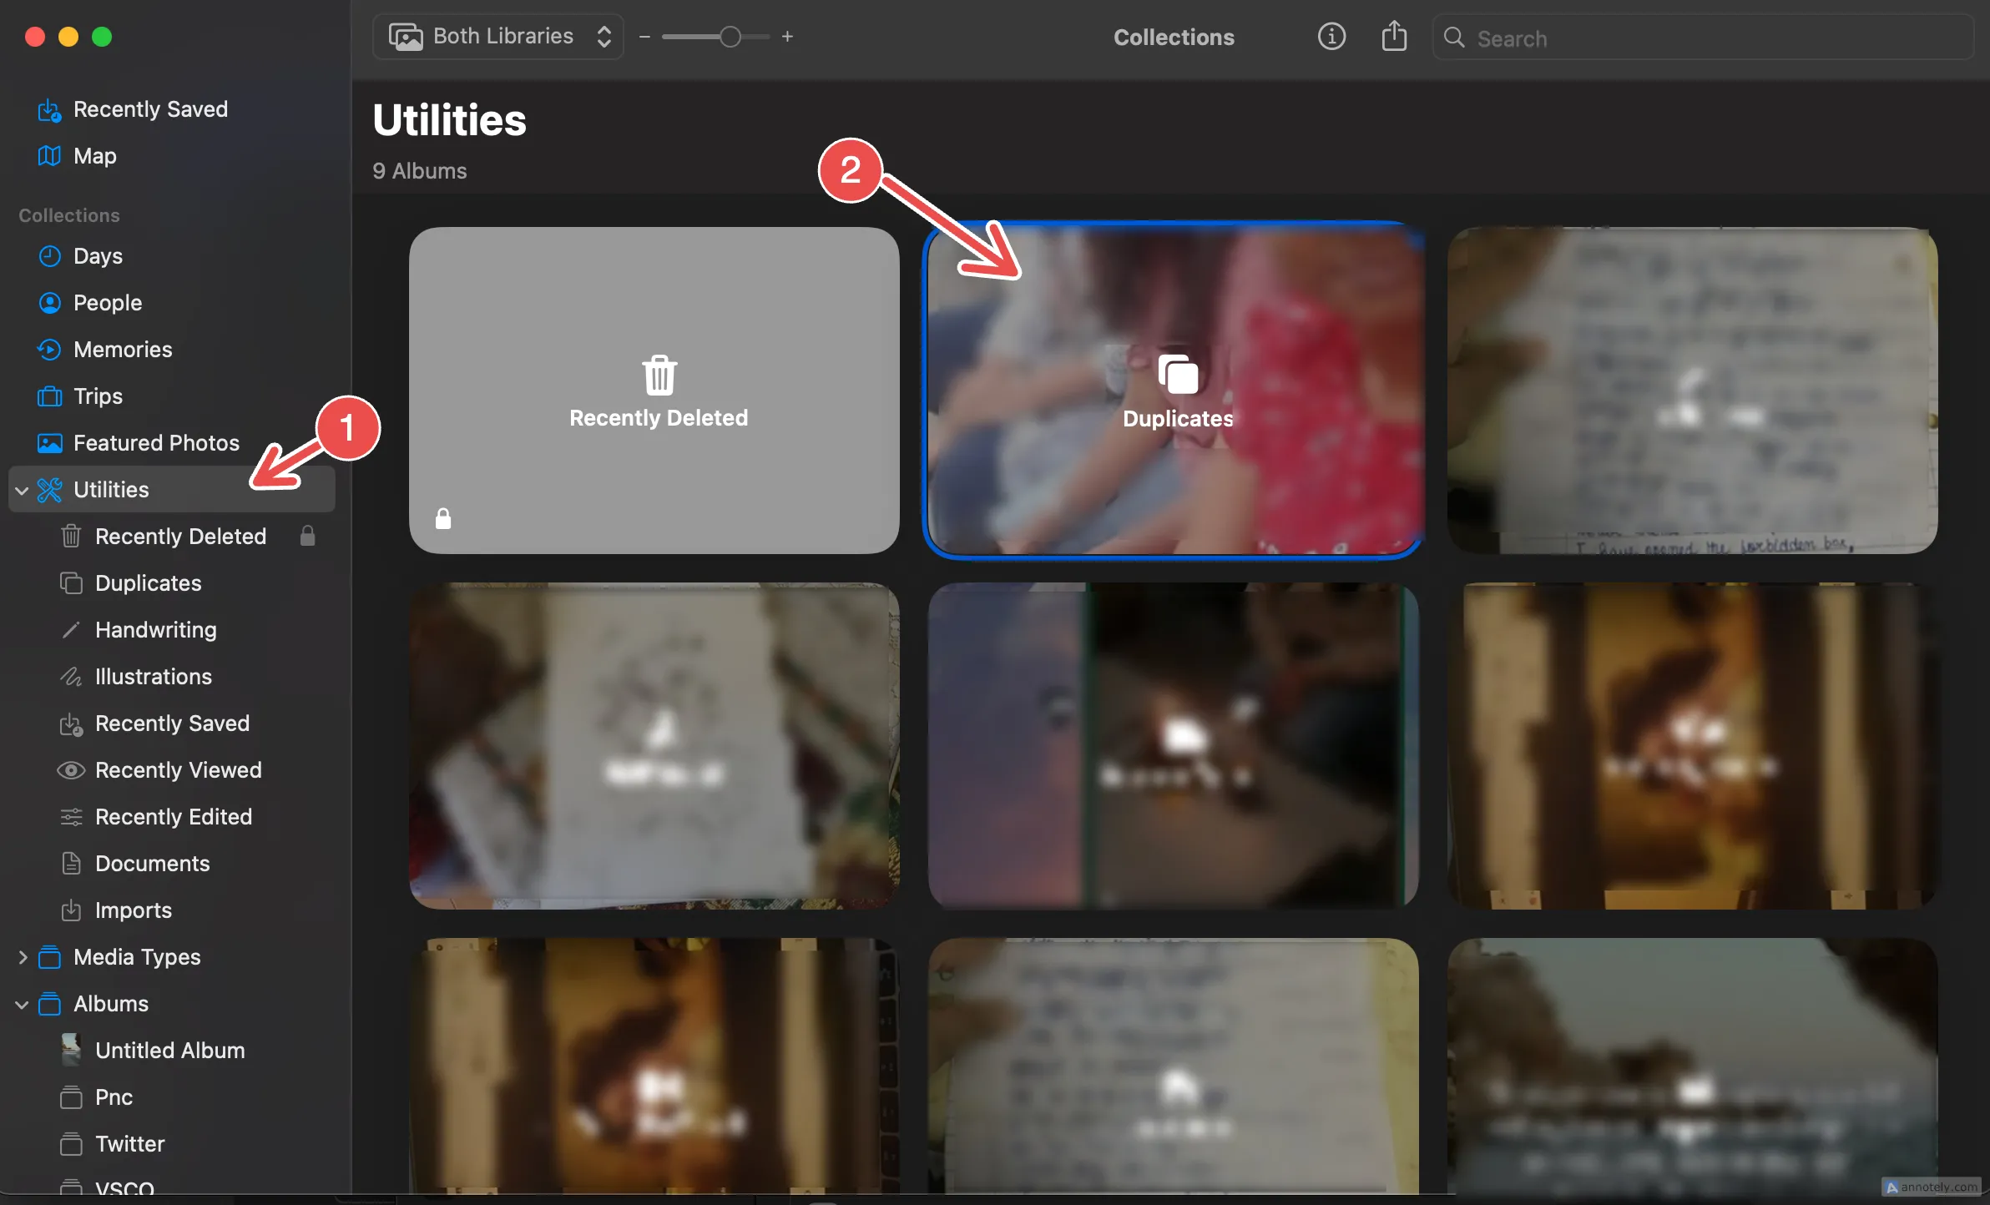Click the Handwriting pencil icon
1990x1205 pixels.
(71, 630)
